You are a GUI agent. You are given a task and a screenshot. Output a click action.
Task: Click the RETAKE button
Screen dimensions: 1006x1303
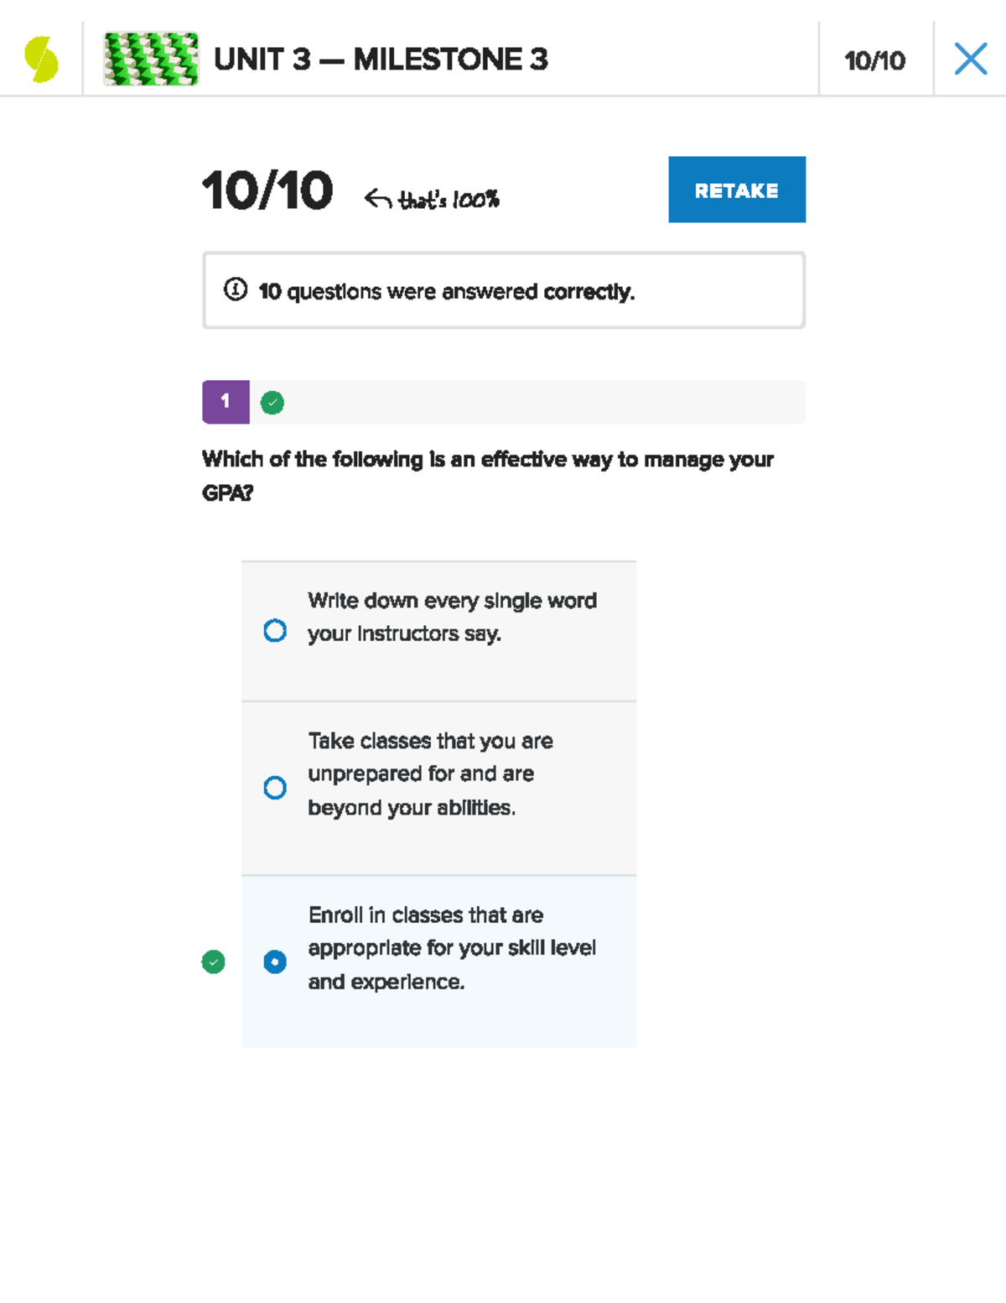coord(736,190)
